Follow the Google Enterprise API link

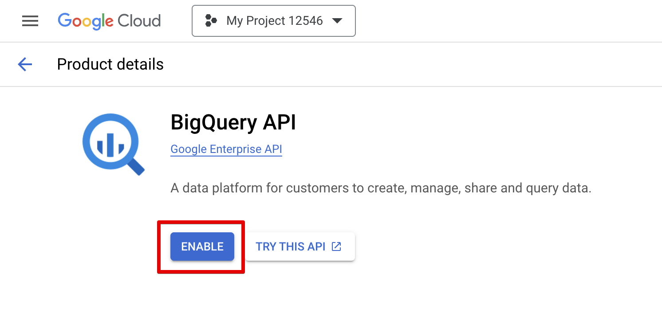tap(226, 149)
